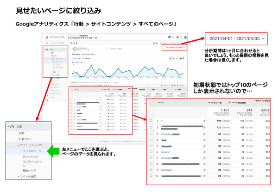278x192 pixels.
Task: Click in the table search input field
Action: 154,85
